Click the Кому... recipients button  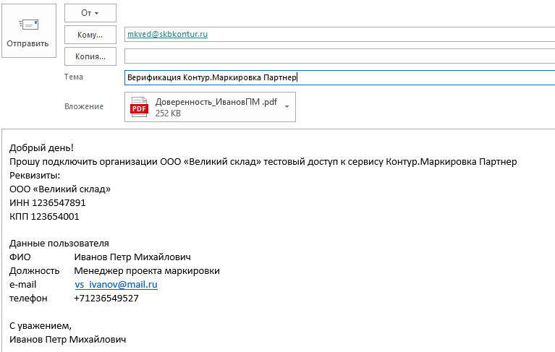(90, 35)
